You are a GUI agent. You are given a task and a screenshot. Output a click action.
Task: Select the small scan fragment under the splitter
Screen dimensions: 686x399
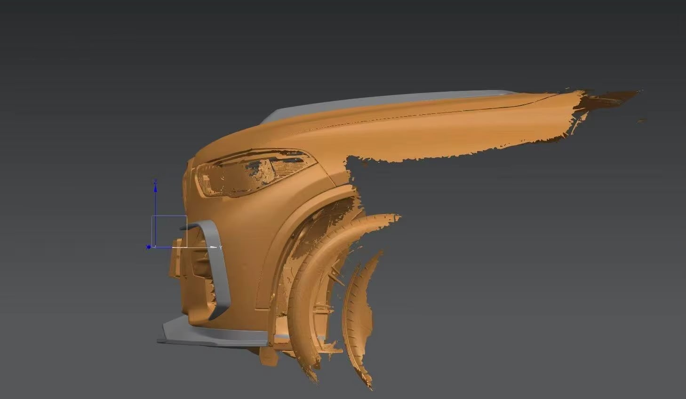[x=267, y=357]
